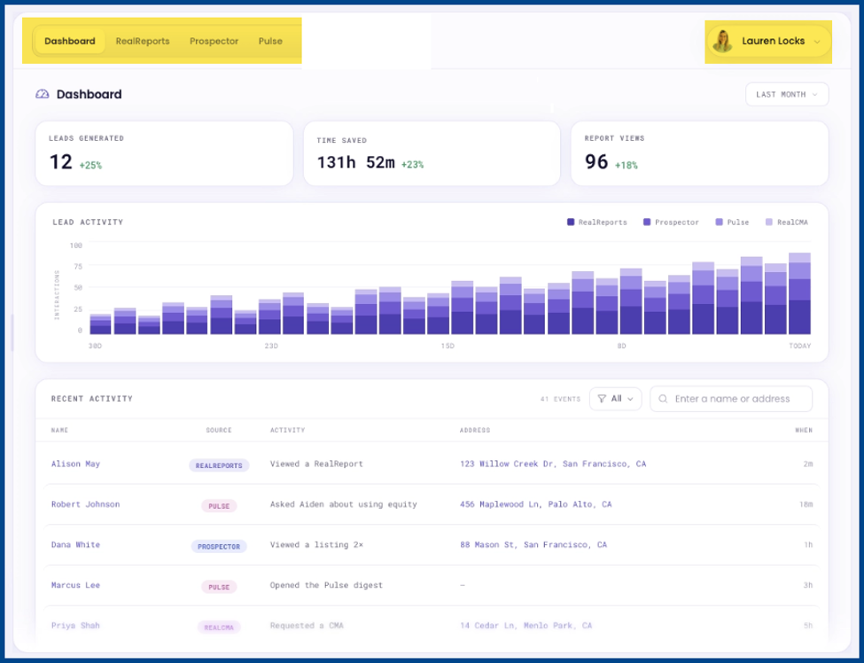Open the Last Month period dropdown
Viewport: 864px width, 663px height.
(x=787, y=94)
